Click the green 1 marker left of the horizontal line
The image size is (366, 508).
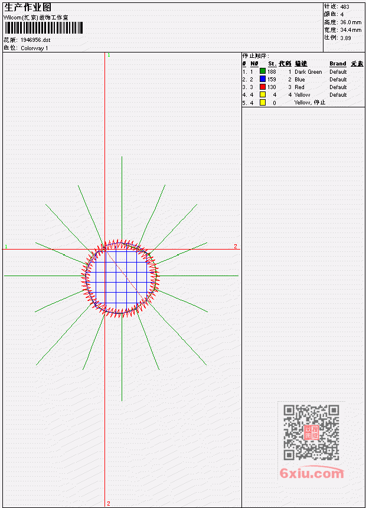6,247
